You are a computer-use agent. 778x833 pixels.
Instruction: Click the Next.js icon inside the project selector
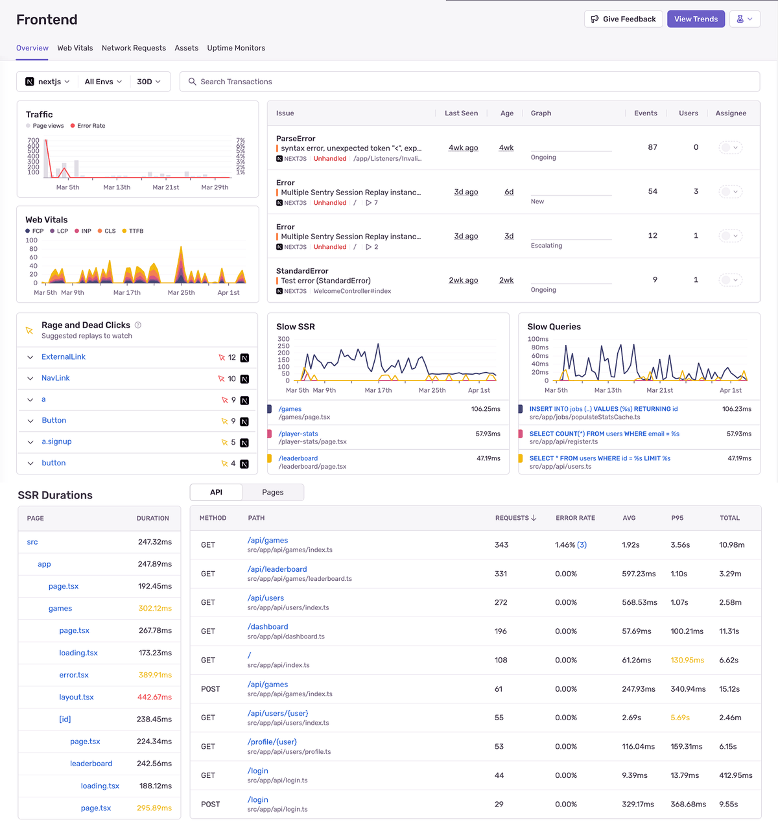pyautogui.click(x=29, y=81)
